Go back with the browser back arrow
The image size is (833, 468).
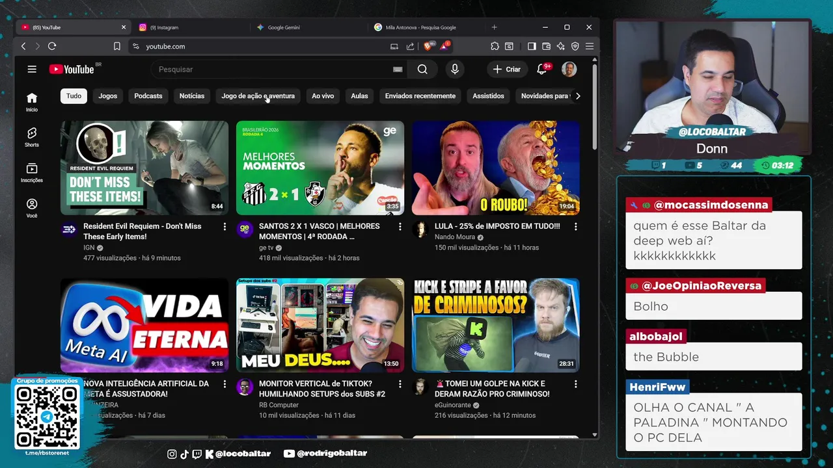[23, 46]
